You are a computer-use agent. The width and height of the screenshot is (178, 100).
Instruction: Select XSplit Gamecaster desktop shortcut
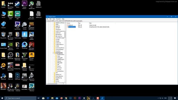(18, 25)
